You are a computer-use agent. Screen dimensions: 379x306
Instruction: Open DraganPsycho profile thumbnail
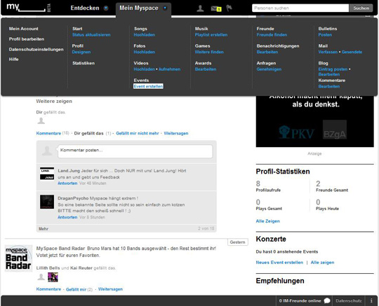pos(47,202)
